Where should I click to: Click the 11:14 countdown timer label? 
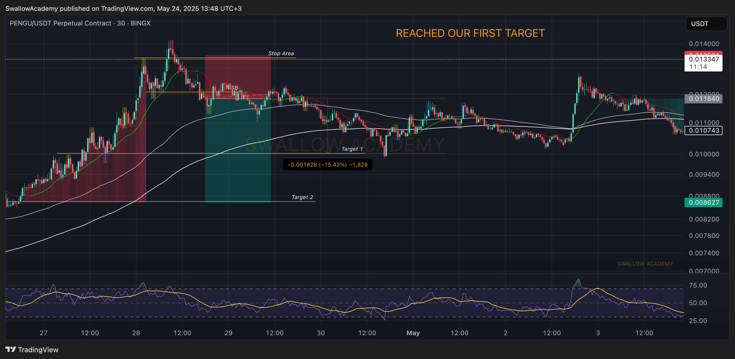point(698,67)
